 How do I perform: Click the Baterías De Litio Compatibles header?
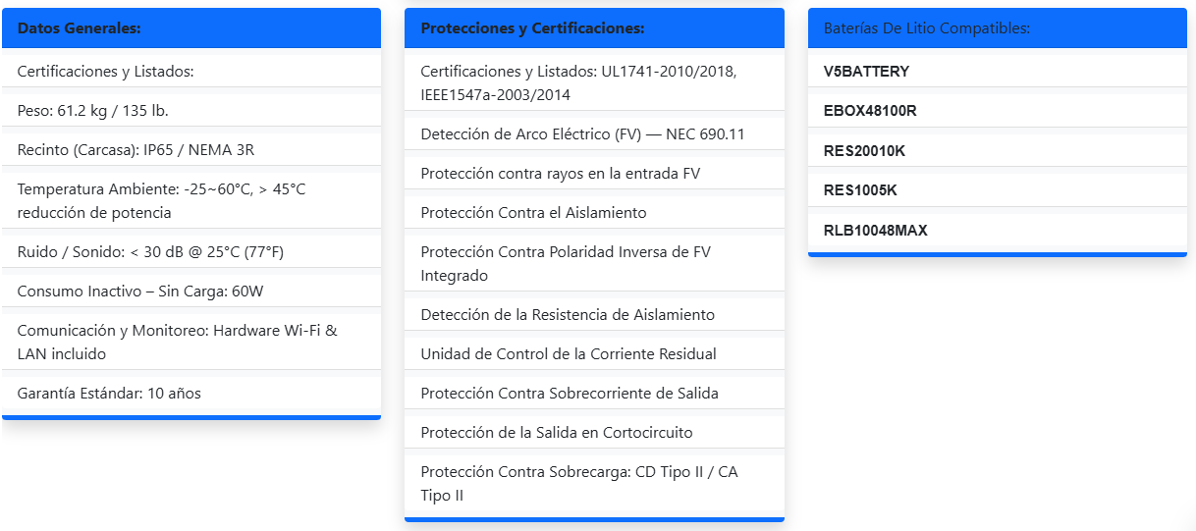(x=926, y=28)
